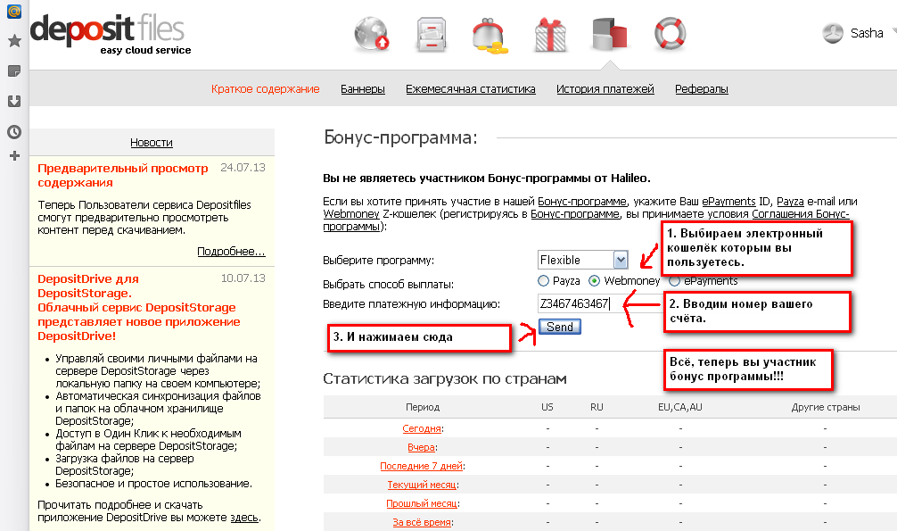
Task: Click the Sasha username text
Action: pyautogui.click(x=867, y=33)
